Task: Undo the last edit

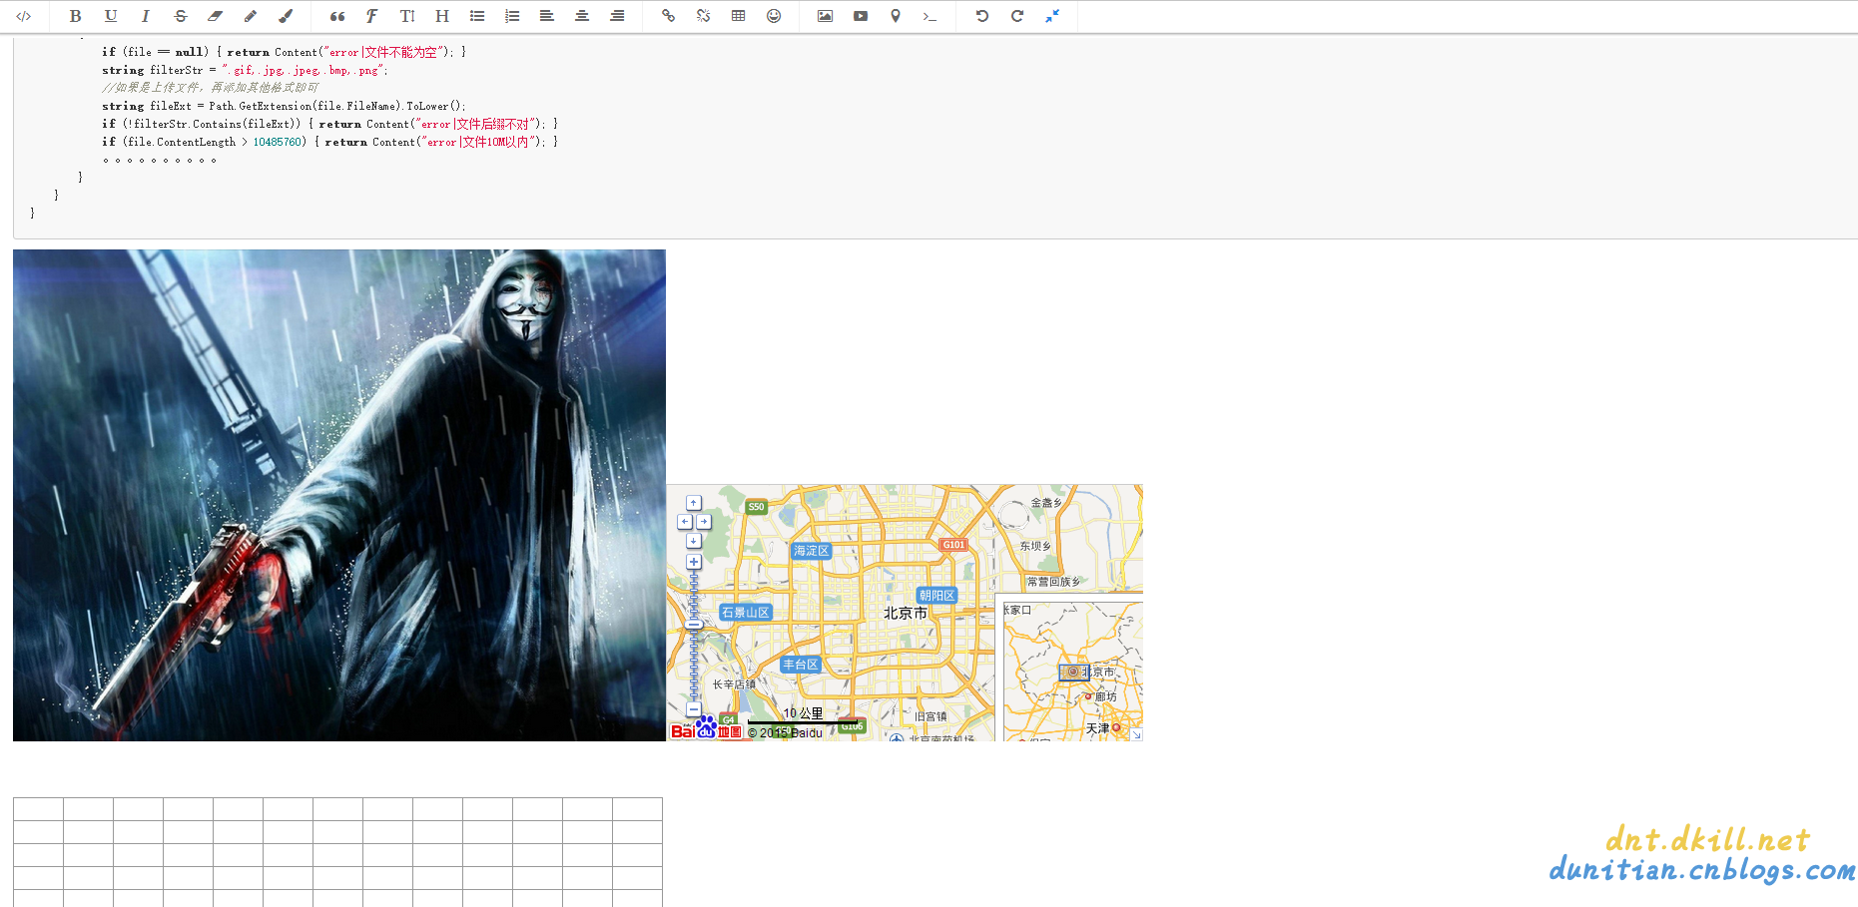Action: (x=982, y=16)
